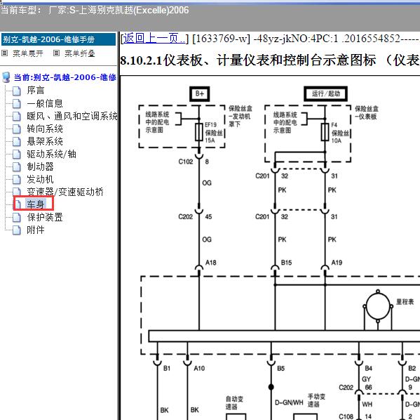The image size is (420, 420).
Task: Open the 发动机 section
Action: [40, 179]
